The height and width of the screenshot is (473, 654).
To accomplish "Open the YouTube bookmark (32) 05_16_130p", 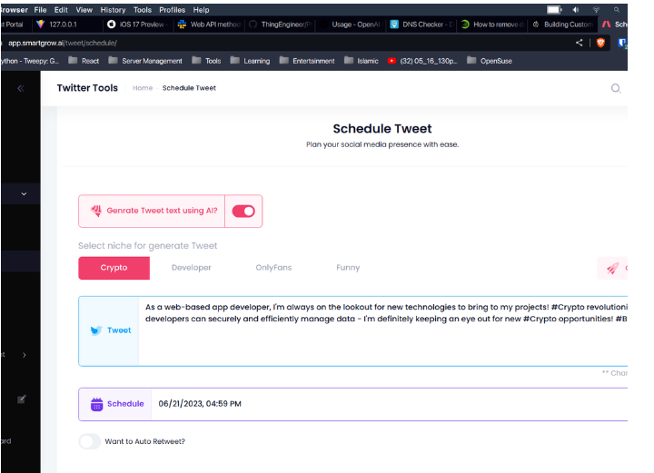I will (x=422, y=61).
